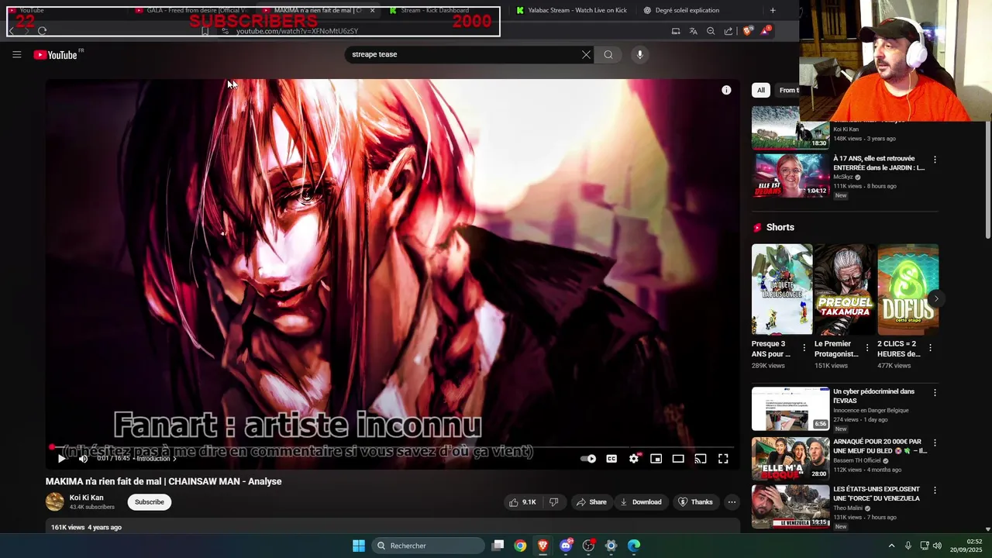The image size is (992, 558).
Task: Open options for LES ÉTATS-UNIS EXPLOSENT video
Action: tap(935, 491)
